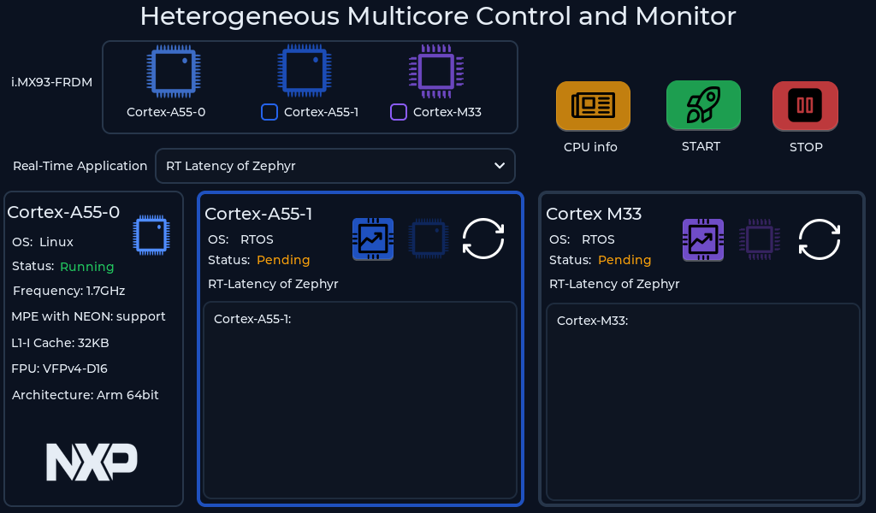The height and width of the screenshot is (513, 876).
Task: Click the NXP logo
Action: point(92,462)
